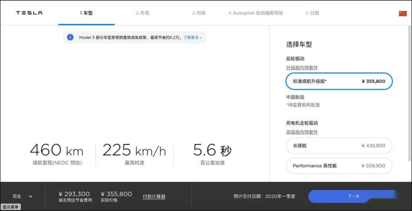Click ¥355,800 实际价格 in bottom bar

pos(116,197)
